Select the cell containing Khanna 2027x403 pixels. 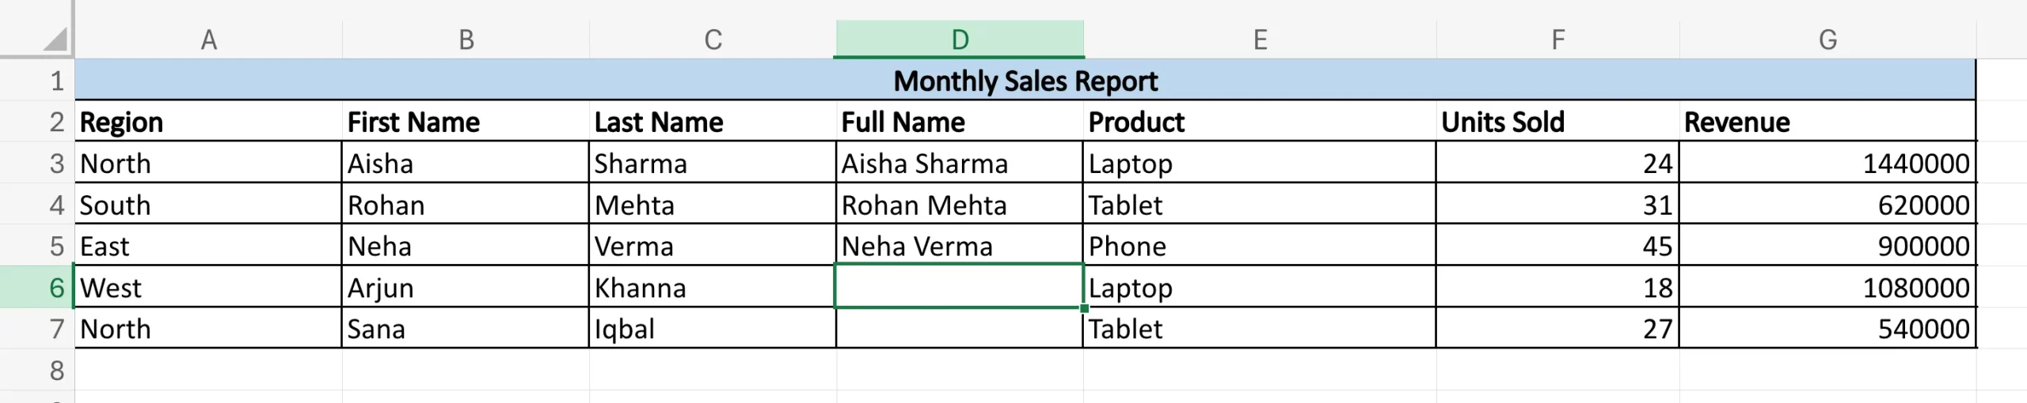click(711, 288)
